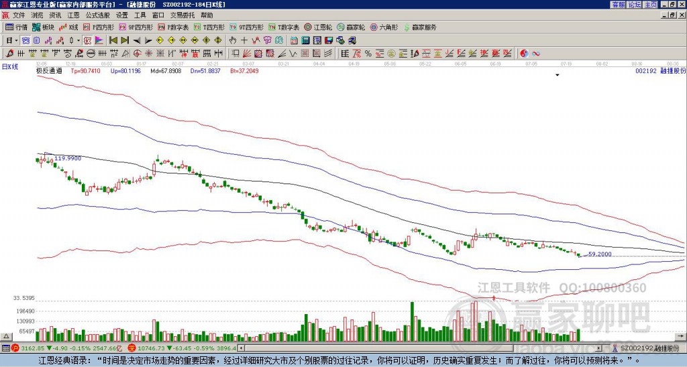The height and width of the screenshot is (367, 687).
Task: Click the 极反通道 indicator label
Action: [49, 70]
